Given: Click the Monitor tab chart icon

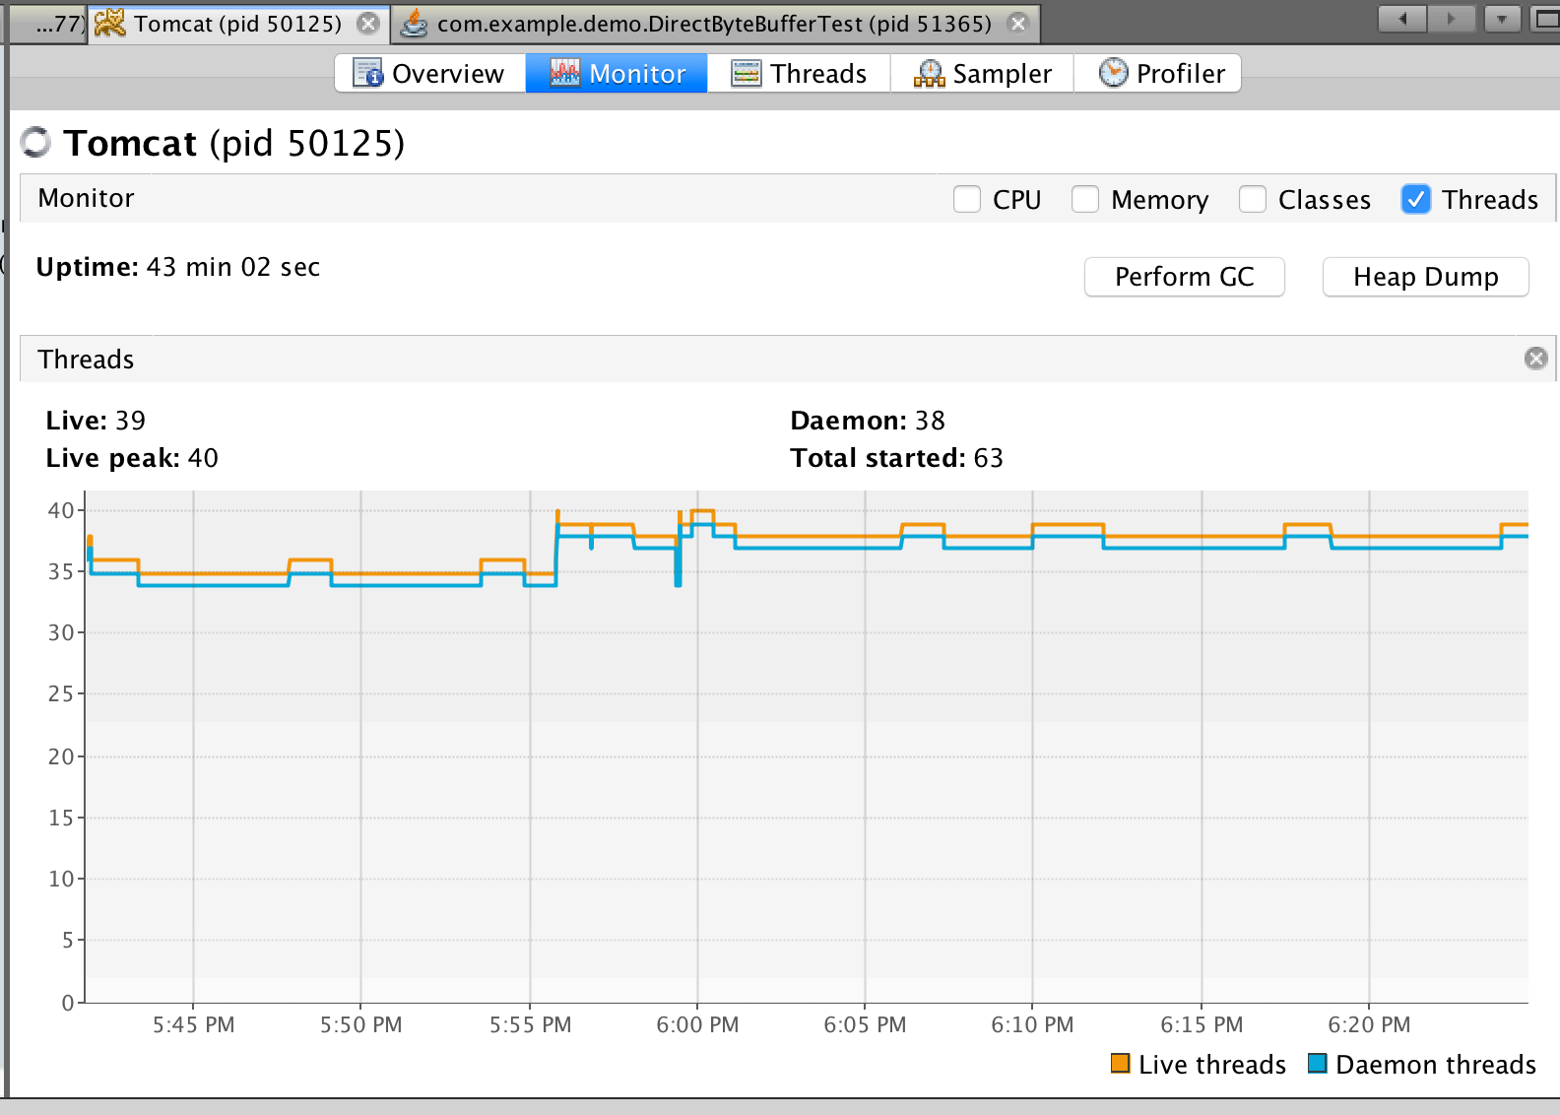Looking at the screenshot, I should coord(564,73).
